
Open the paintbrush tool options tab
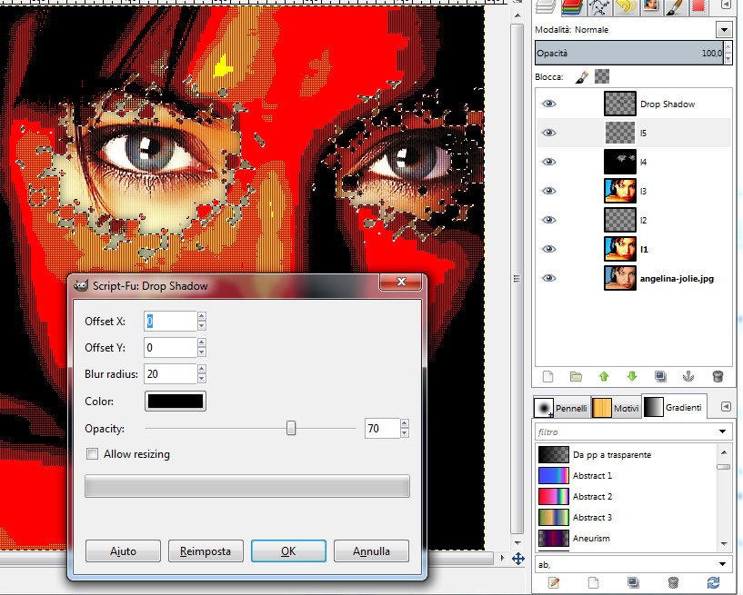coord(675,6)
